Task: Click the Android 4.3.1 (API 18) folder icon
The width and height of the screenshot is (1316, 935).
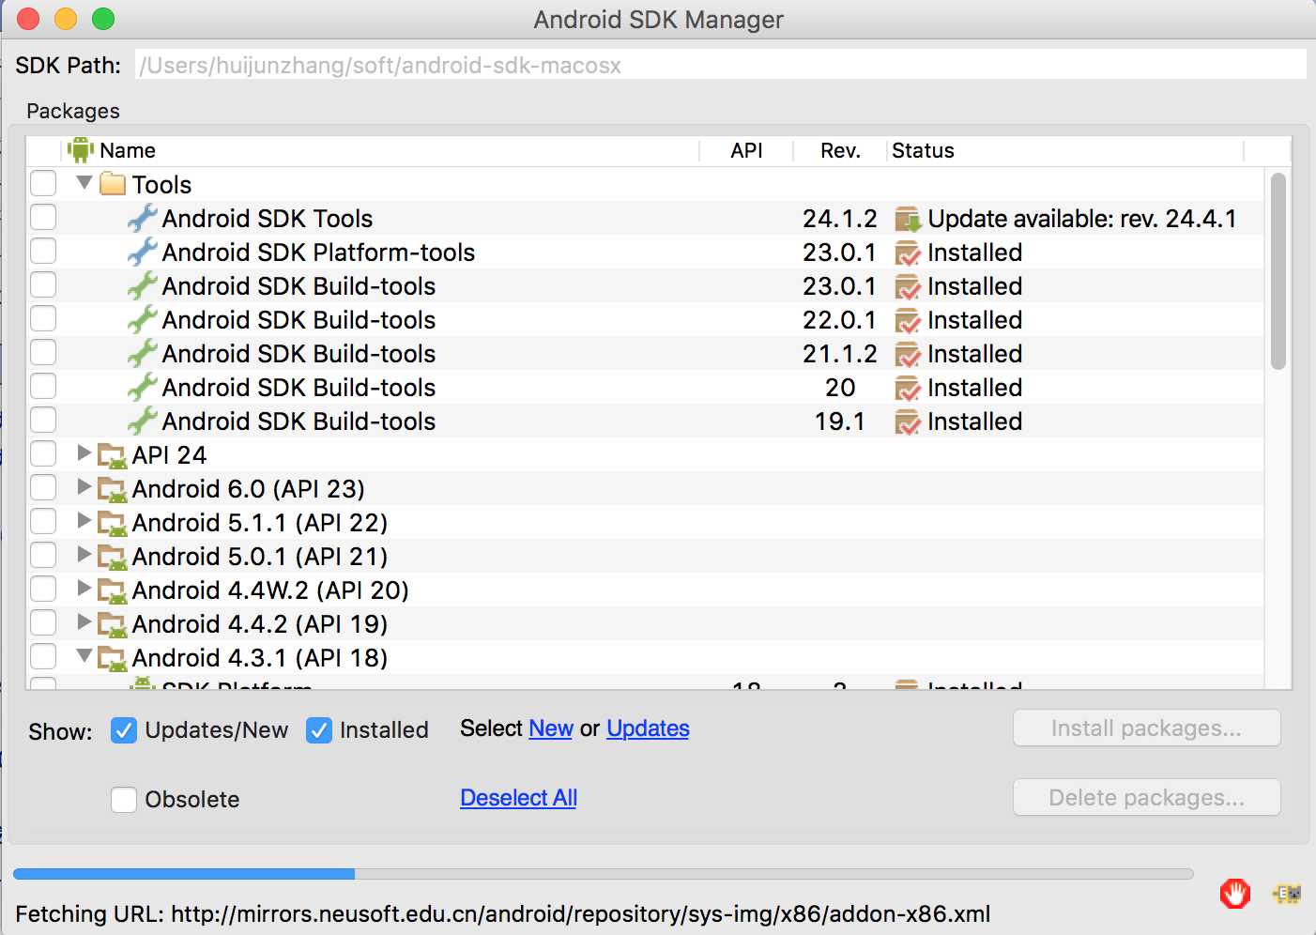Action: (x=113, y=659)
